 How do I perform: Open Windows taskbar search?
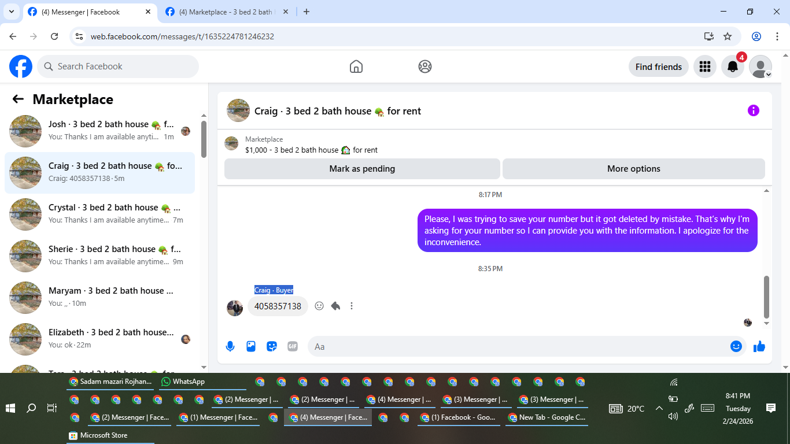[x=31, y=408]
